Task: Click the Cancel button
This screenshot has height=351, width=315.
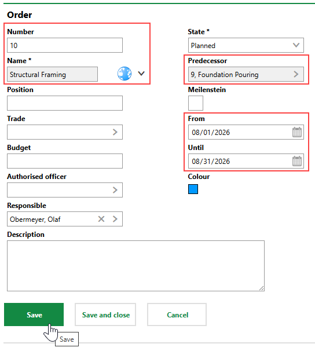Action: coord(177,315)
